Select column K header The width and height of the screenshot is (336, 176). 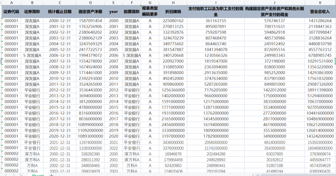(x=320, y=2)
